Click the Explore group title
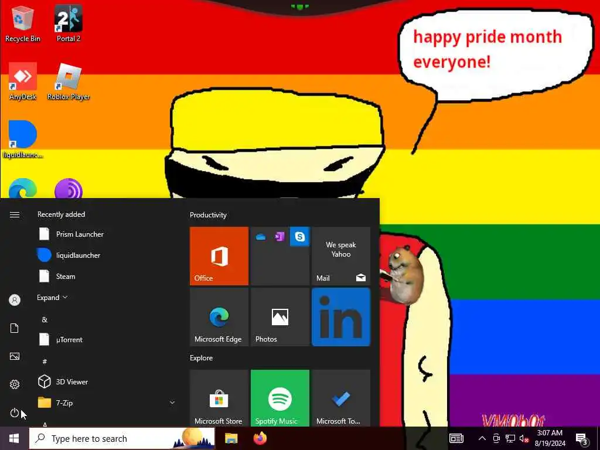This screenshot has height=450, width=600. coord(202,358)
